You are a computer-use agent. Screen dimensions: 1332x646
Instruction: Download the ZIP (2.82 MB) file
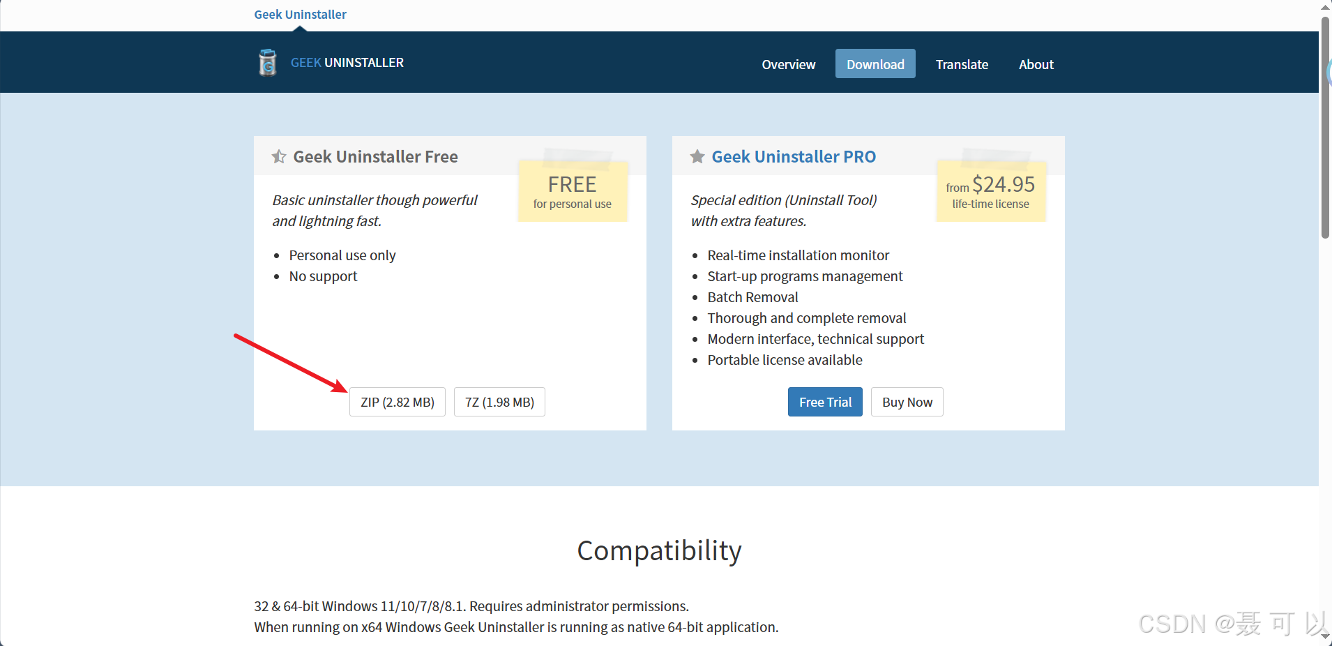point(398,402)
